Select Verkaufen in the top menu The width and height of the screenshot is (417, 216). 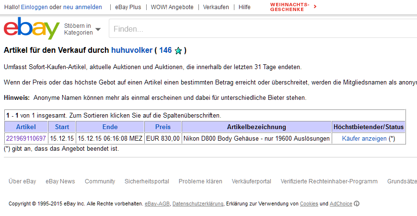[216, 7]
